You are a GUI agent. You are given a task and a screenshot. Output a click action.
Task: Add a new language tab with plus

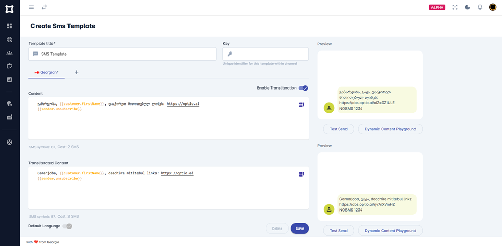click(77, 72)
